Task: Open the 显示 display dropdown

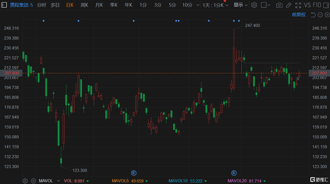Action: [240, 5]
